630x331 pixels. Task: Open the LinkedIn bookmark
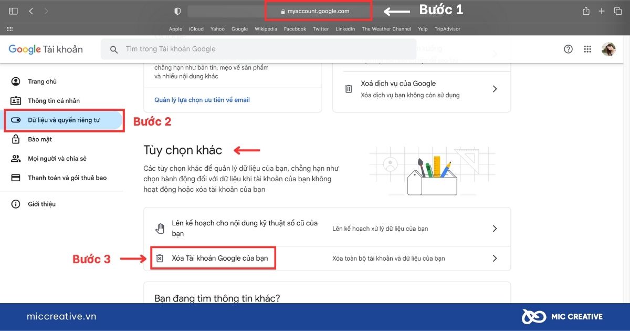345,29
